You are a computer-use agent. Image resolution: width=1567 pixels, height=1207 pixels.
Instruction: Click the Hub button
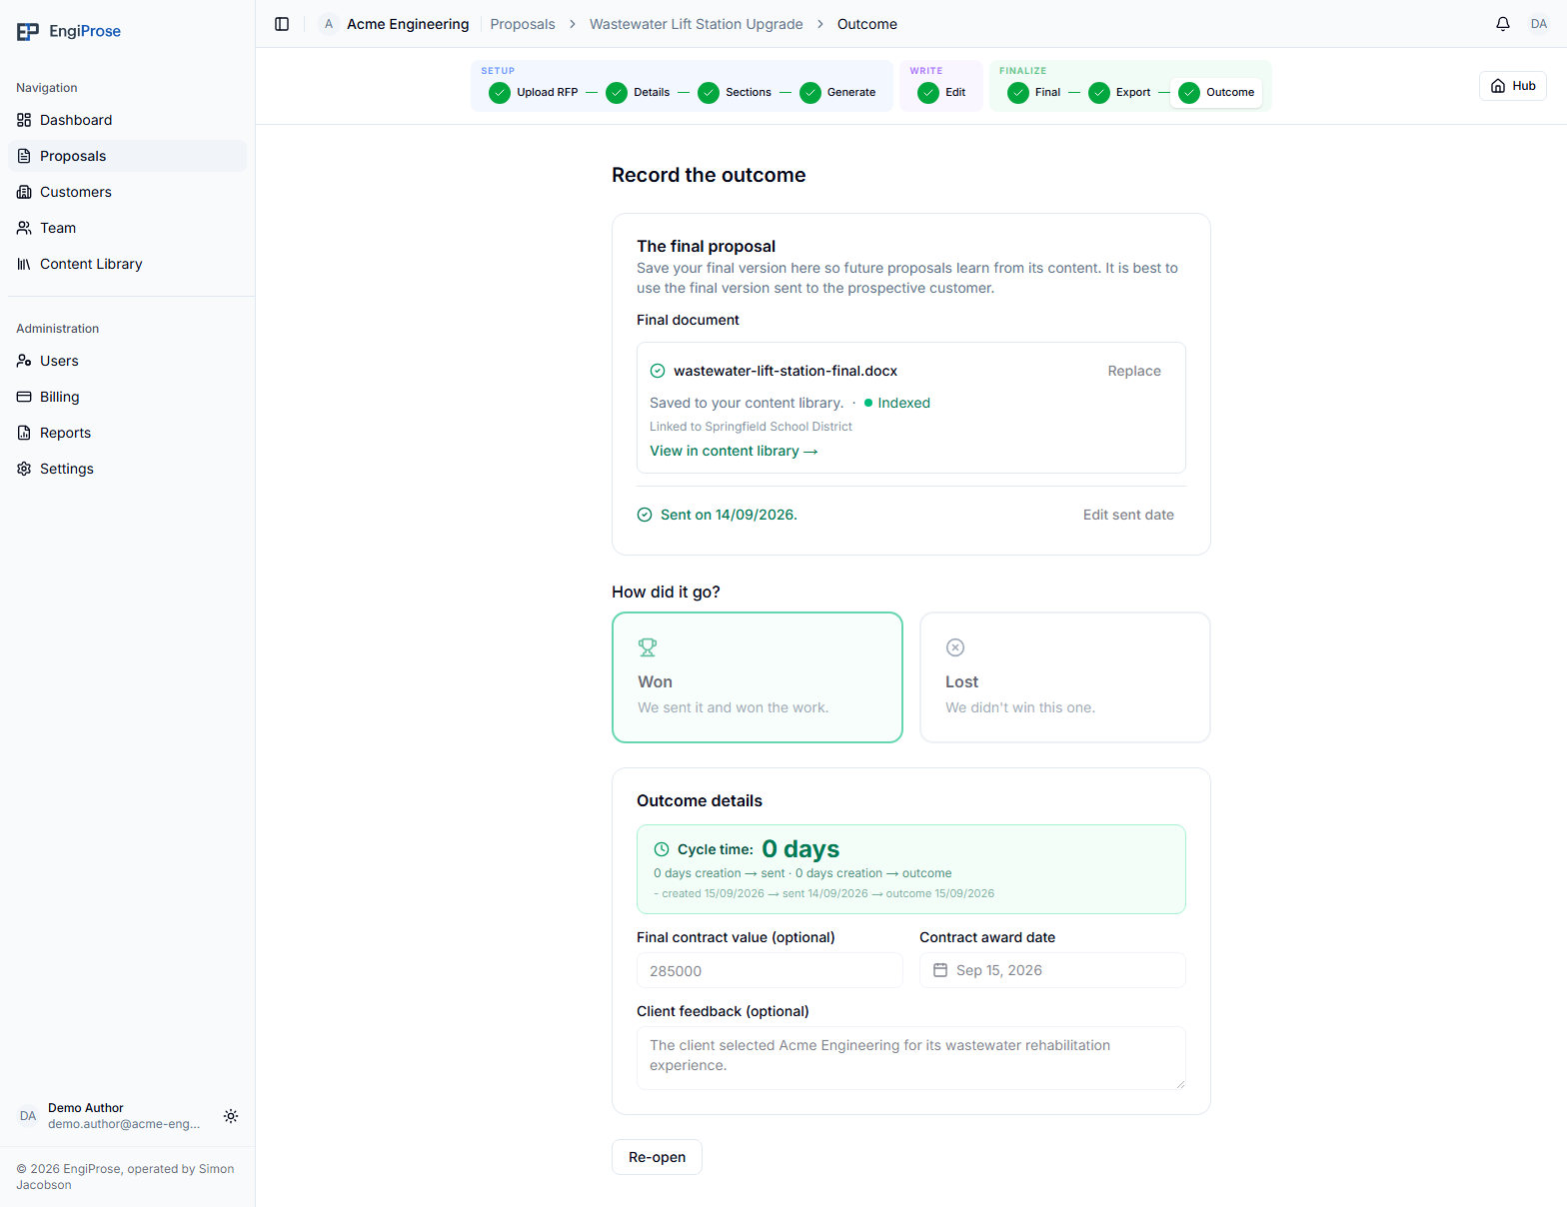1513,86
